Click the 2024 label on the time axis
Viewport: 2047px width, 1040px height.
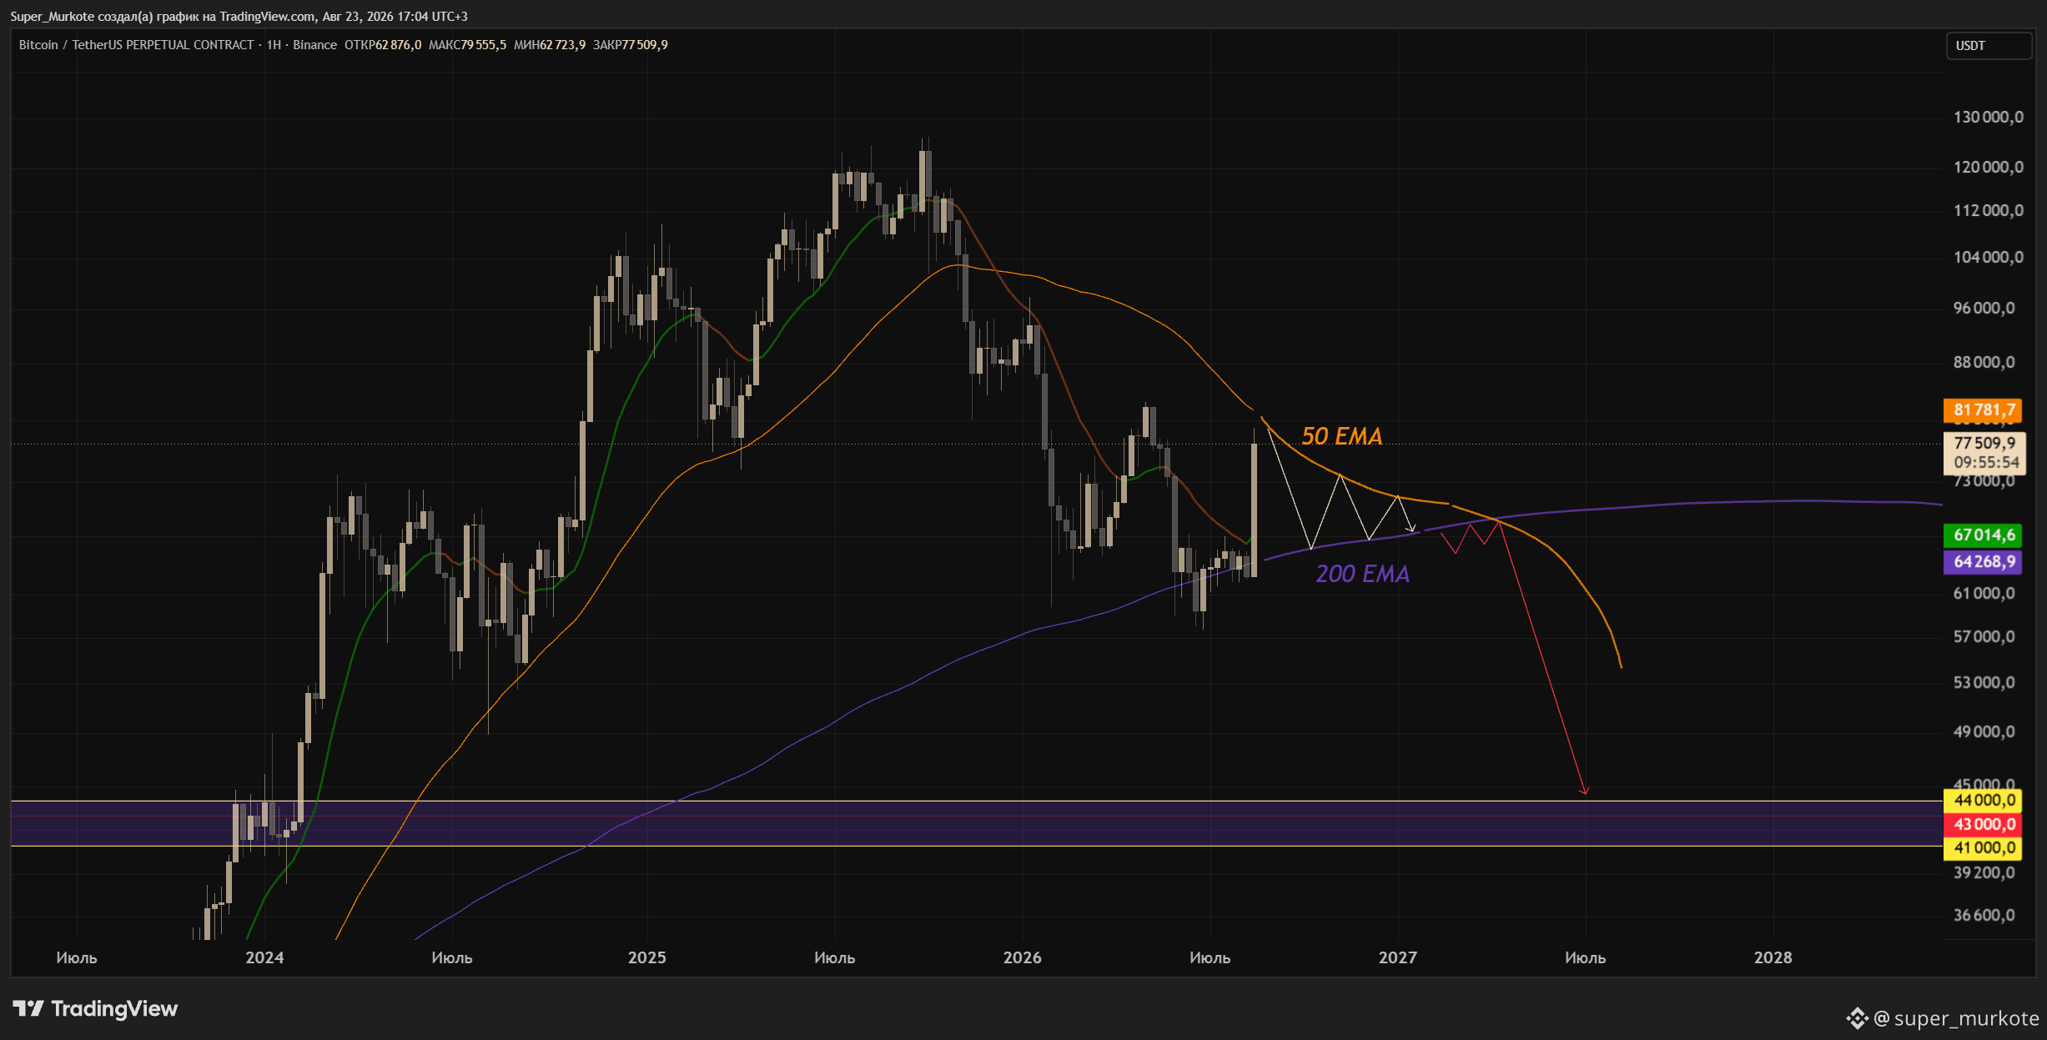click(x=264, y=957)
